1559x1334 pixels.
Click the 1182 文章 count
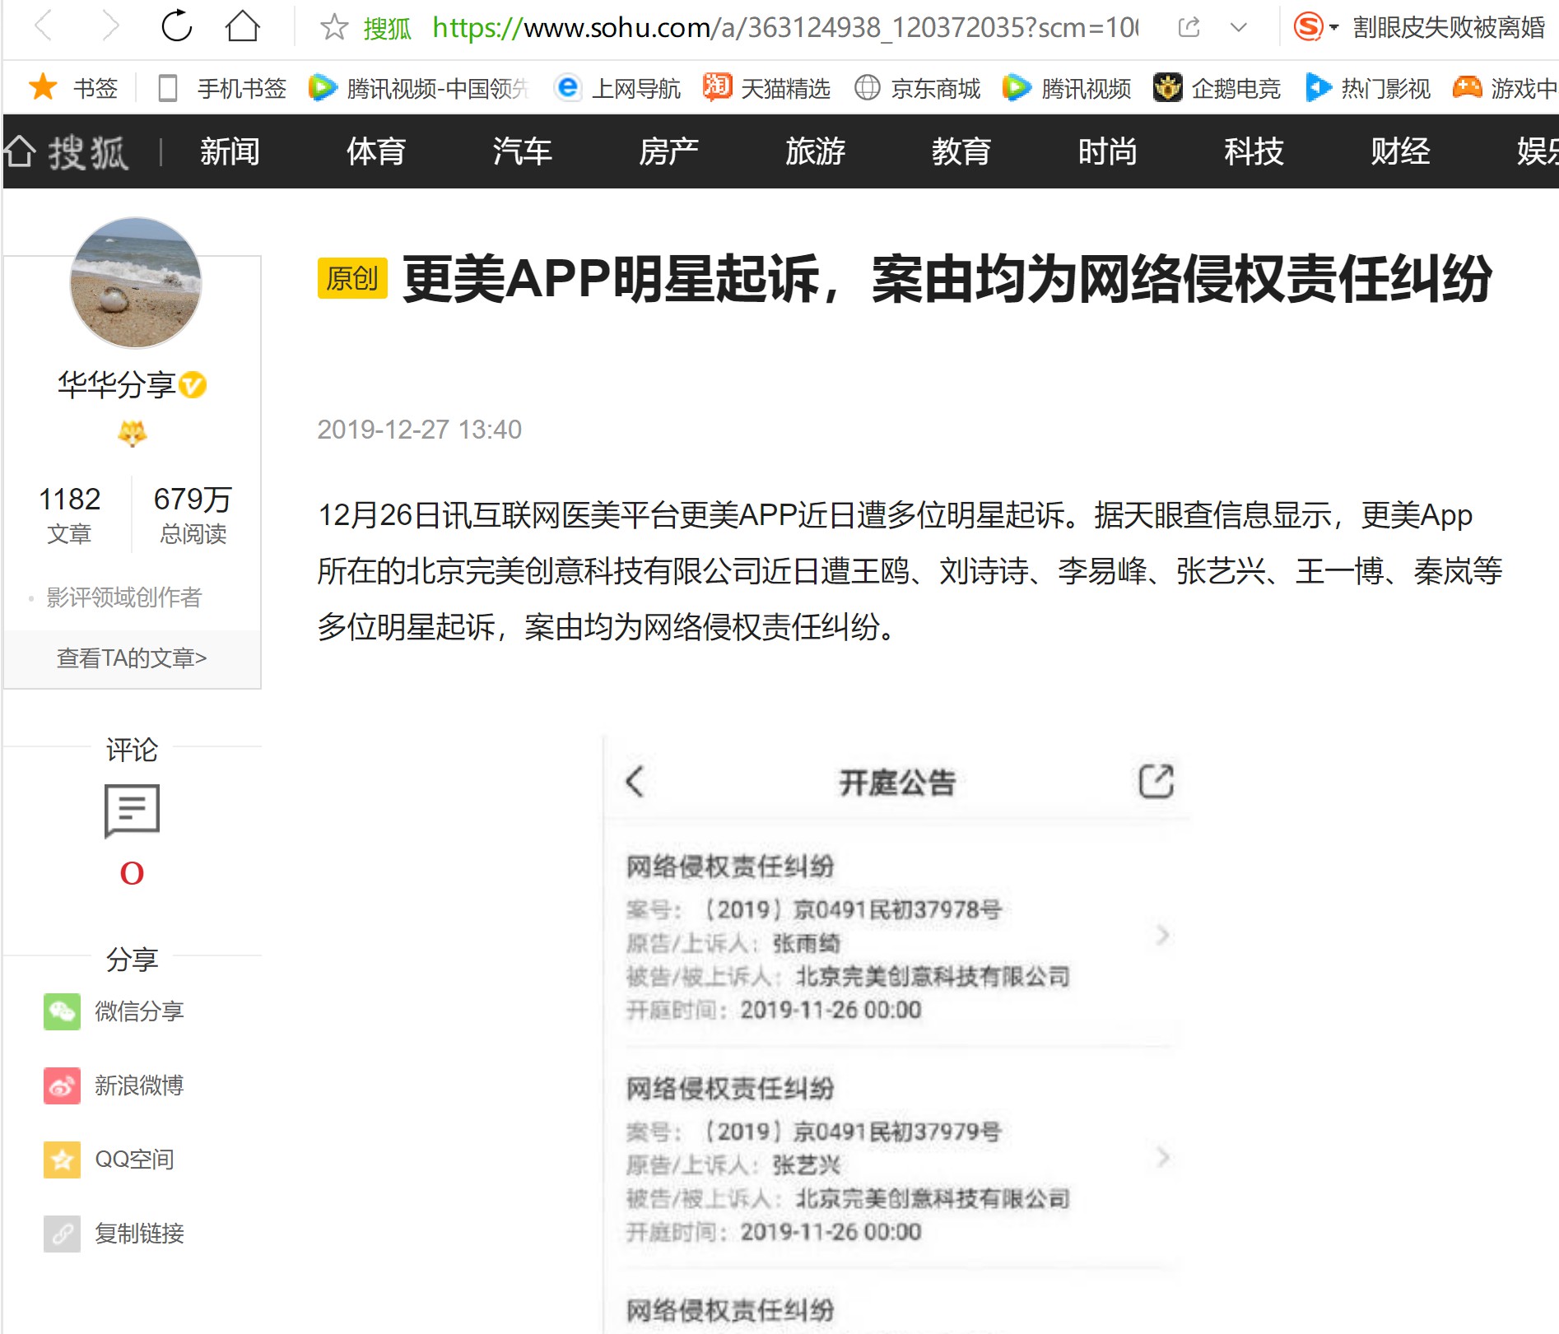69,514
